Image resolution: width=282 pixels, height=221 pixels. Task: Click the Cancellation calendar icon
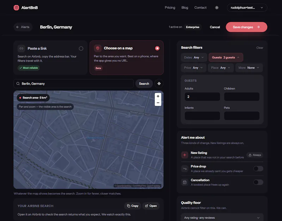point(185,182)
